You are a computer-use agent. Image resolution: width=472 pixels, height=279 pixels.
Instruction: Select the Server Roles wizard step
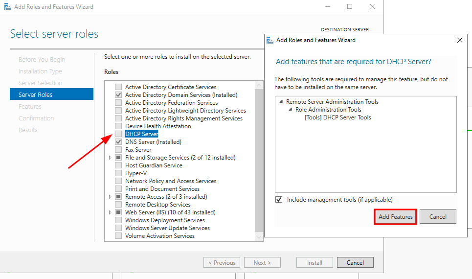click(35, 94)
